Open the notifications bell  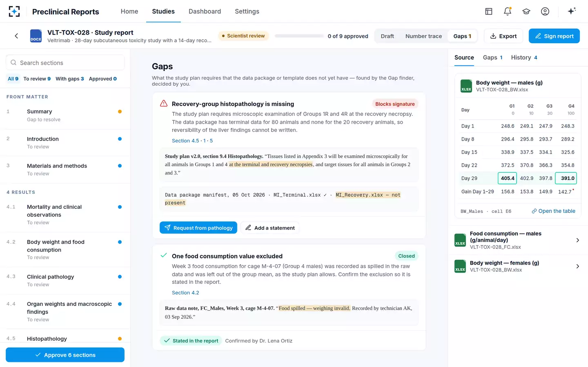tap(508, 11)
